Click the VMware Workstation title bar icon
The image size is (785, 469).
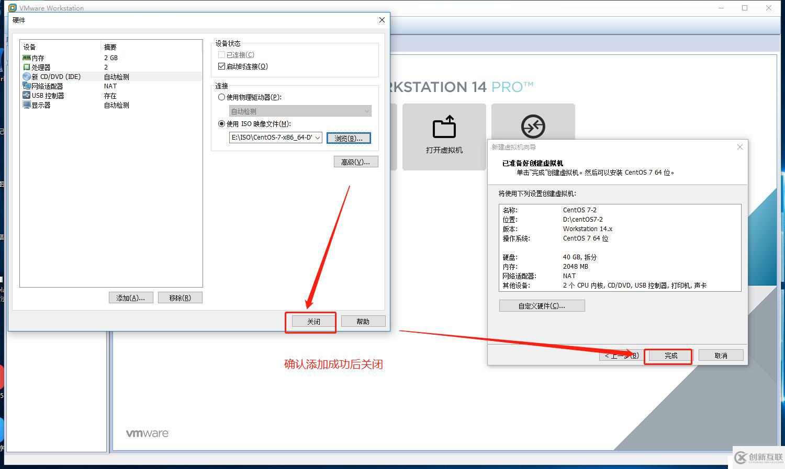click(x=13, y=8)
